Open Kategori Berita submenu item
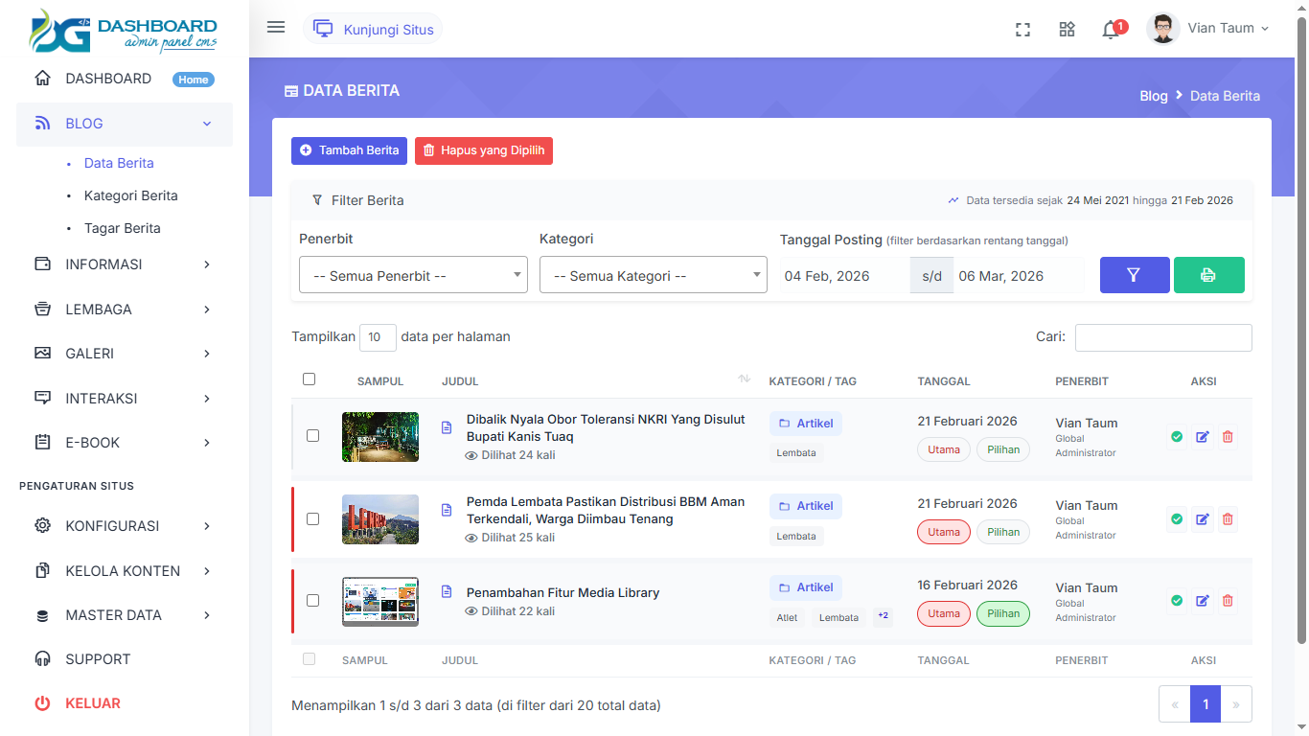 (x=131, y=195)
